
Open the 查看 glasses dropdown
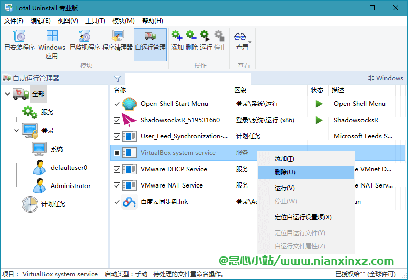[x=242, y=40]
